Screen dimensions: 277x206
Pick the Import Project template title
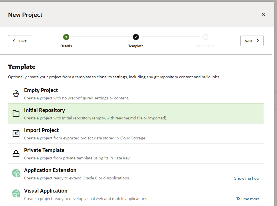click(x=41, y=130)
